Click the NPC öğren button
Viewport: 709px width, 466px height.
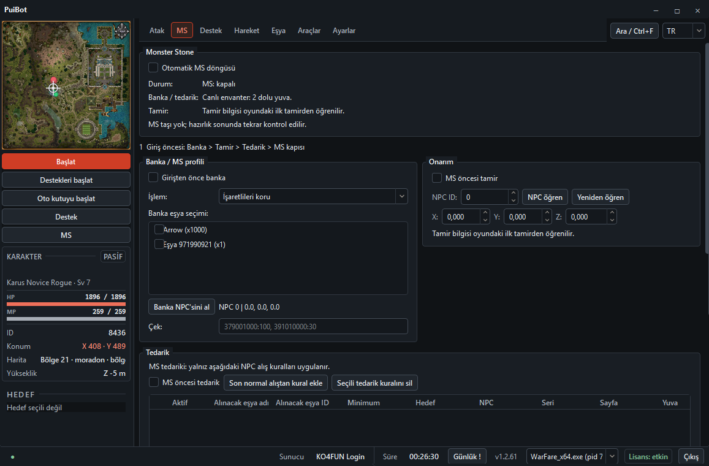[545, 197]
